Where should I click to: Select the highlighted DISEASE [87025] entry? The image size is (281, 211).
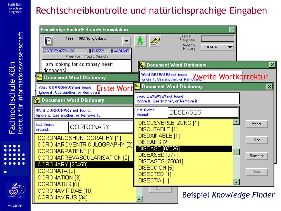(x=184, y=149)
